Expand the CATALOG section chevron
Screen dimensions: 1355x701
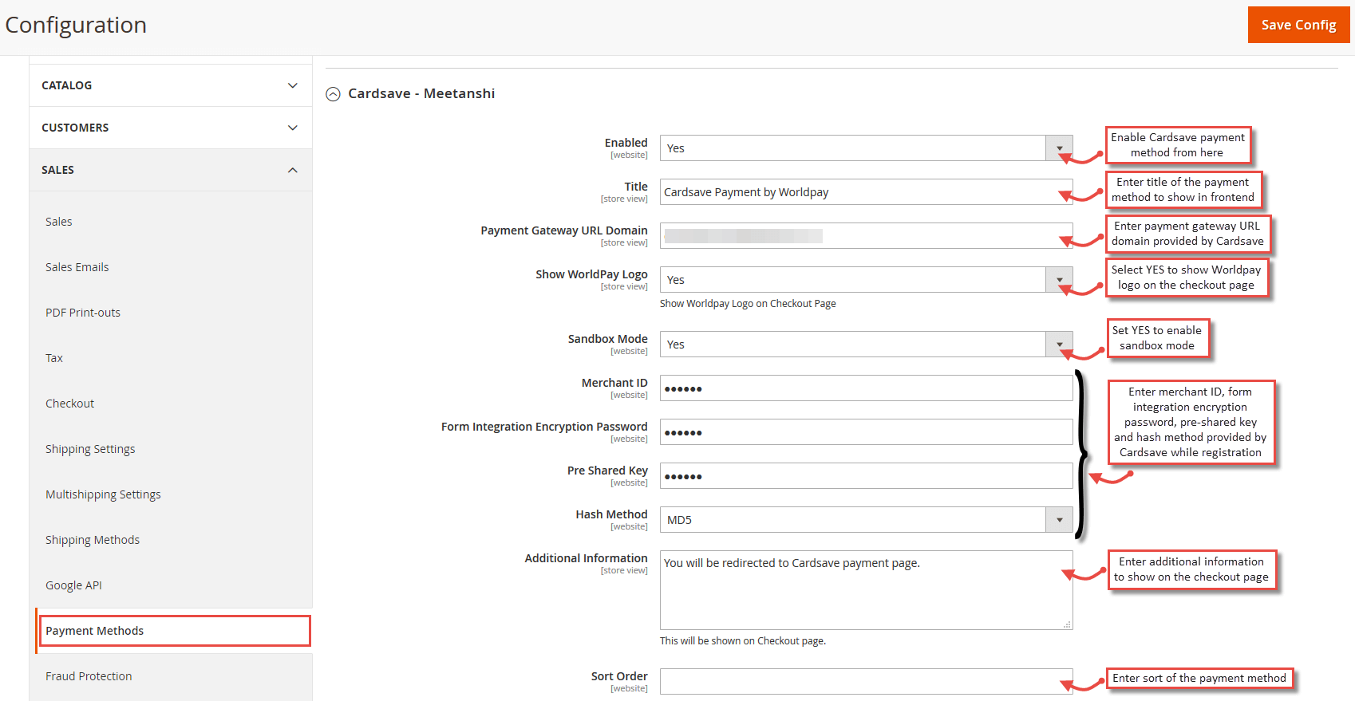[293, 85]
